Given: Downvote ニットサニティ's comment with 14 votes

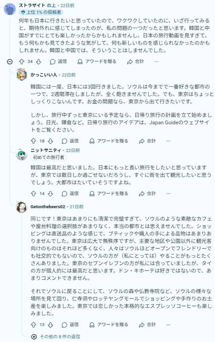Looking at the screenshot, I should [x=50, y=194].
